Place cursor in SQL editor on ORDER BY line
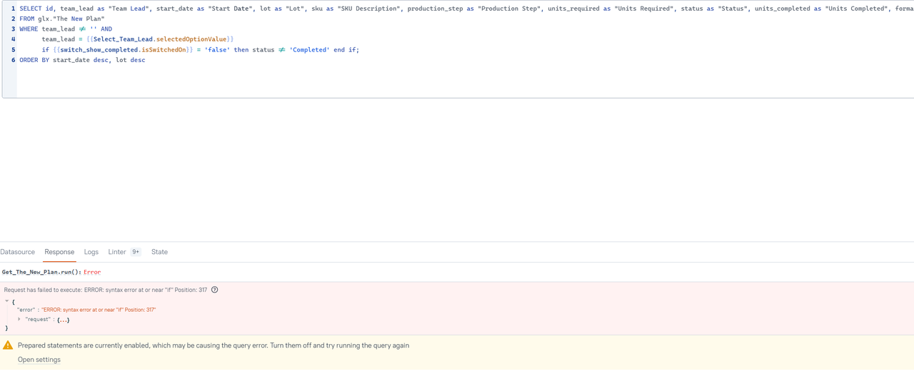This screenshot has width=914, height=374. (82, 60)
